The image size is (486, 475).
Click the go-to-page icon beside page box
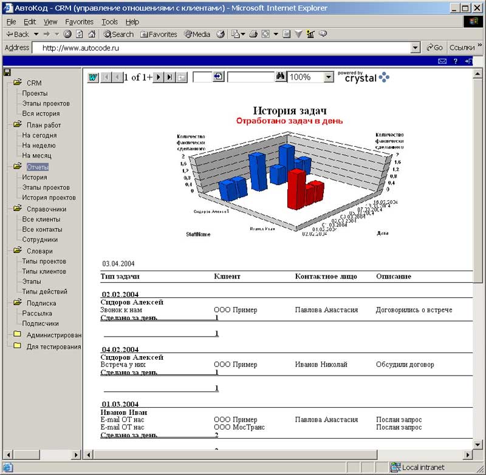click(x=218, y=77)
